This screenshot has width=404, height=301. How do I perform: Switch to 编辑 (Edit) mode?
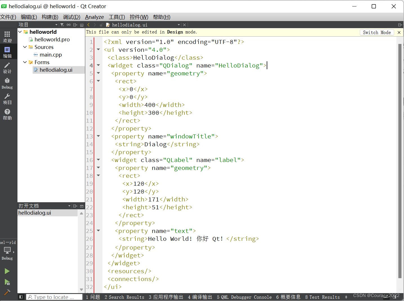coord(7,52)
